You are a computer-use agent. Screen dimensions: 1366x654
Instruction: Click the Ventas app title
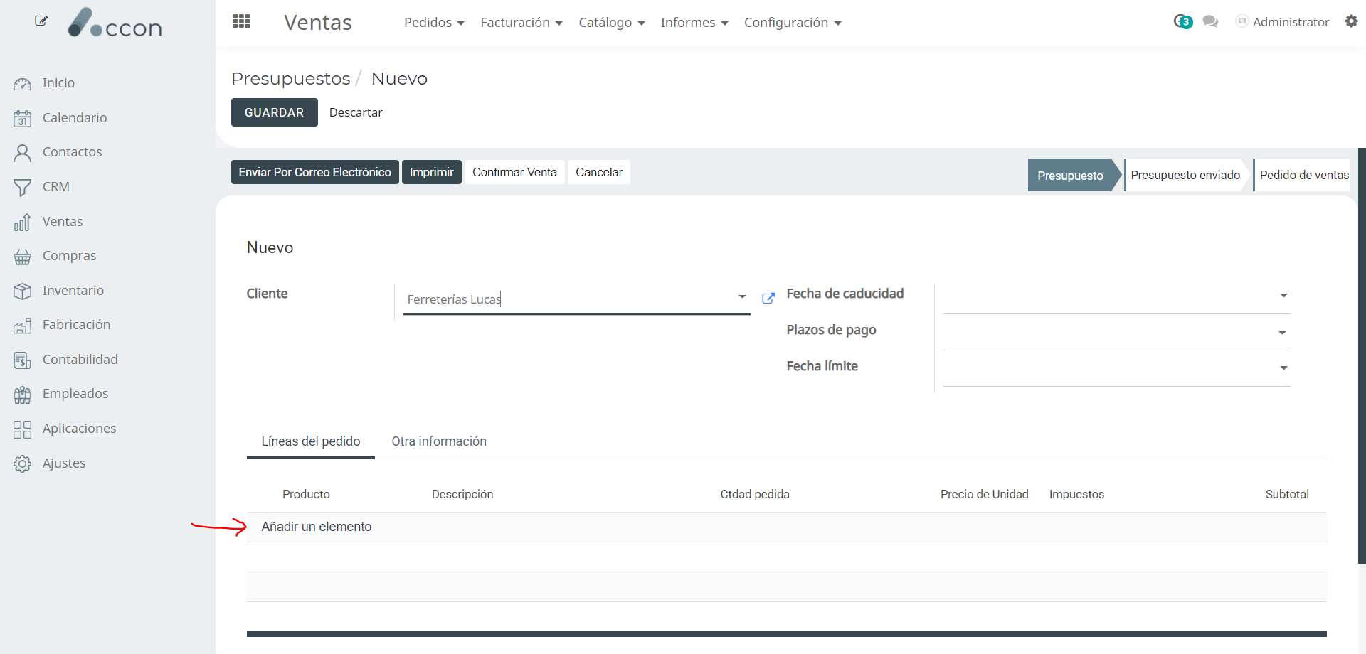318,23
